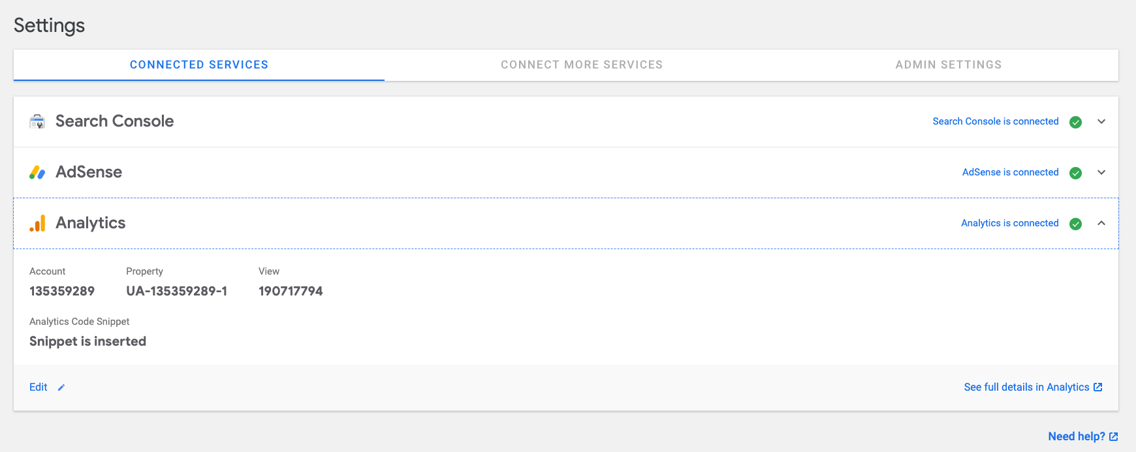Click the green checkmark beside Search Console
Screen dimensions: 1136x452
pos(1075,123)
